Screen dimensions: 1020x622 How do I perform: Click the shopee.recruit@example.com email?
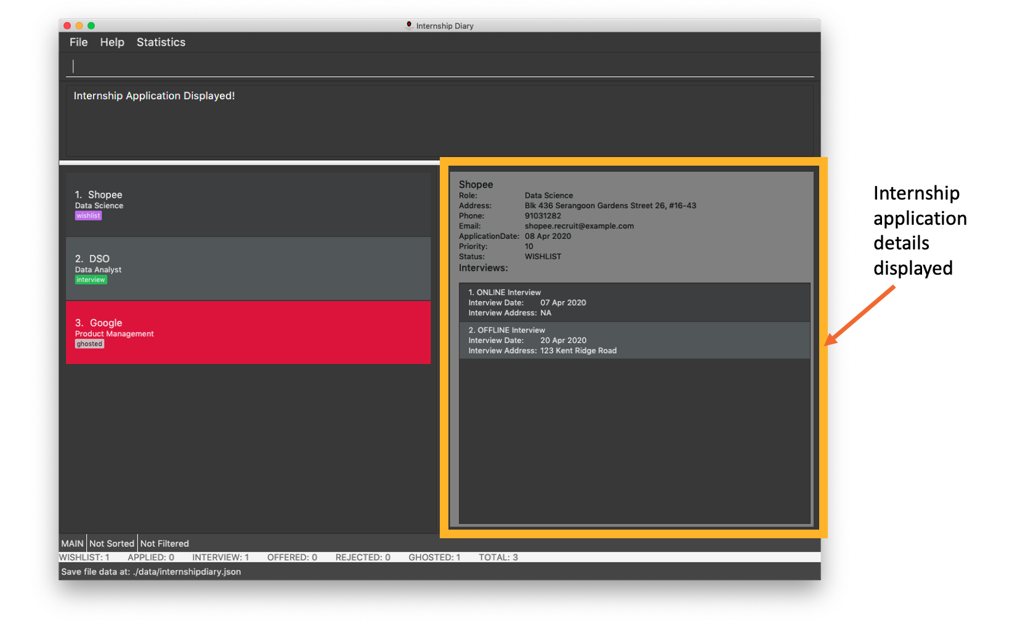pos(579,226)
